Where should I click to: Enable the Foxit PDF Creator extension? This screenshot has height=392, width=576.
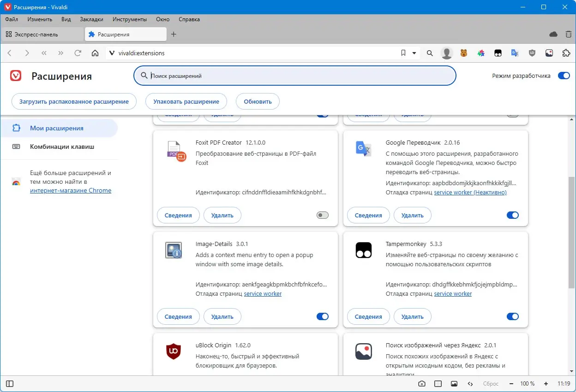[x=323, y=215]
